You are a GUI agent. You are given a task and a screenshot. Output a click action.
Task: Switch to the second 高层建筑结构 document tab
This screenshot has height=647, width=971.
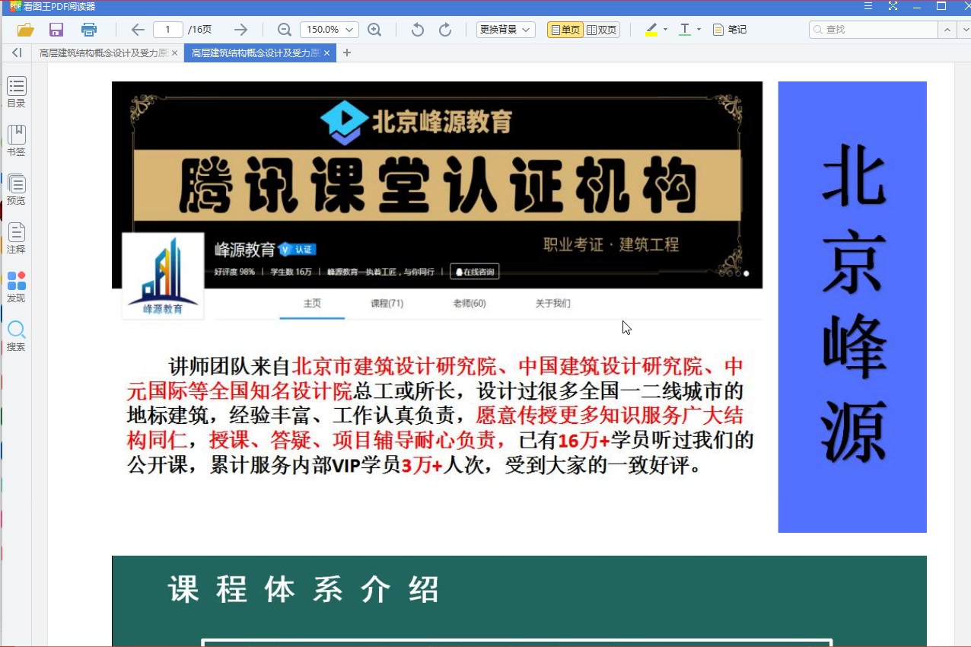[x=255, y=53]
